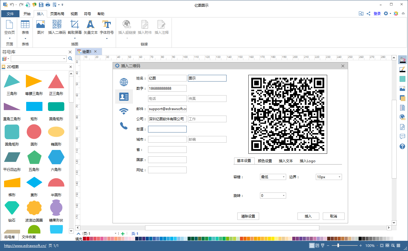This screenshot has height=251, width=408.
Task: Click the symbol library search magnifier
Action: click(x=70, y=59)
